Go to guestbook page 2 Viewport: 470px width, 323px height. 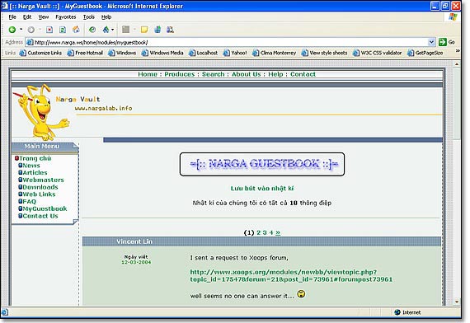pyautogui.click(x=259, y=232)
